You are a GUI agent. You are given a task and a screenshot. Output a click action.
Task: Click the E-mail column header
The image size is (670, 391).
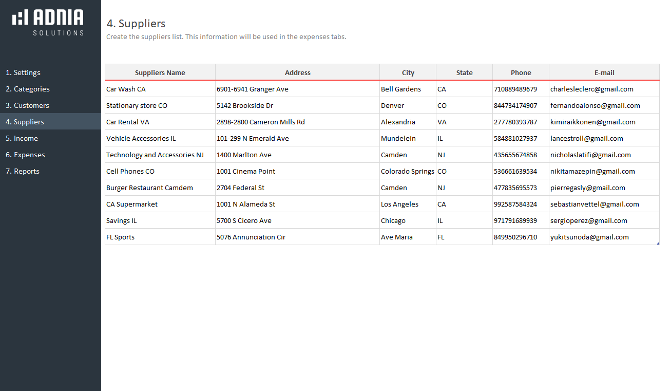604,72
